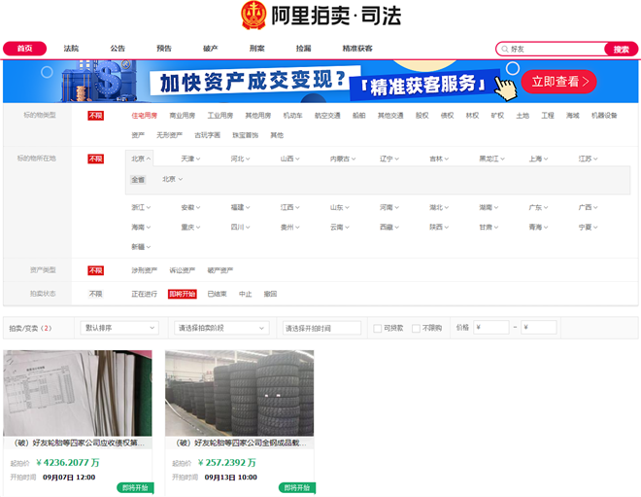Select 不限 for 资产类型
Image resolution: width=641 pixels, height=497 pixels.
(x=95, y=270)
